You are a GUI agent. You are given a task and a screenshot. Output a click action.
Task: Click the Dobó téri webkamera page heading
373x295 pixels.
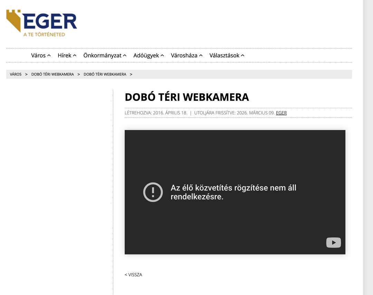click(186, 97)
